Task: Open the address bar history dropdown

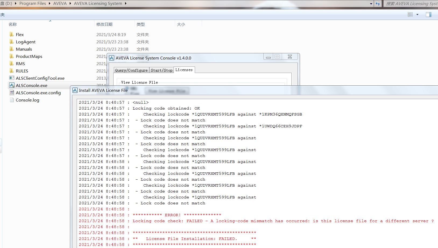Action: pos(371,4)
